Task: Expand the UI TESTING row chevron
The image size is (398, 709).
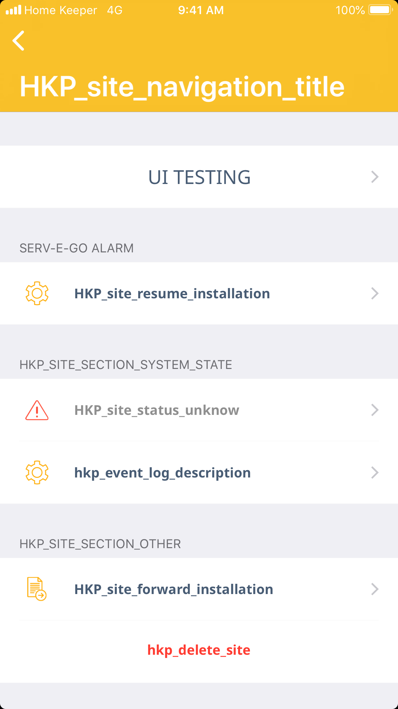Action: [375, 177]
